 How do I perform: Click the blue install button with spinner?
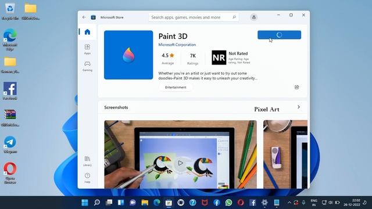279,35
